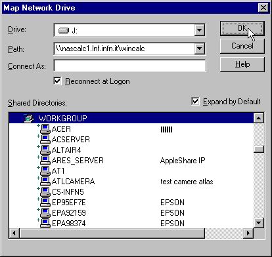Click the Connect As input field
Image resolution: width=272 pixels, height=257 pixels.
(129, 66)
